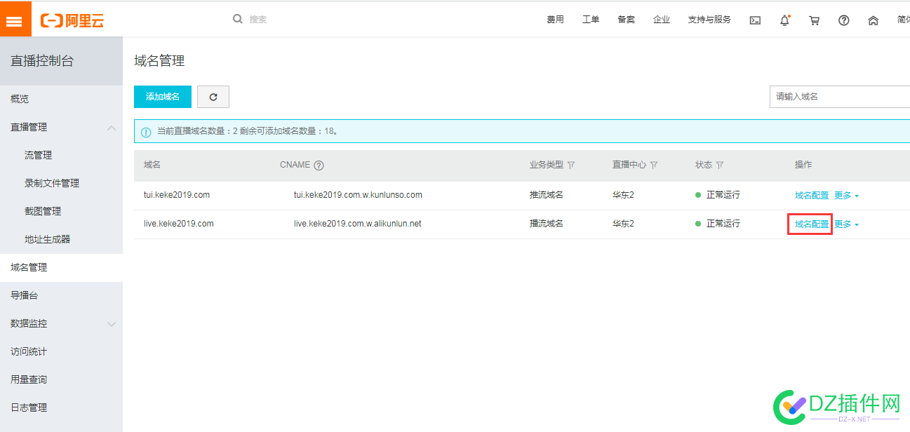910x432 pixels.
Task: Expand the 数据监控 section
Action: [x=111, y=324]
